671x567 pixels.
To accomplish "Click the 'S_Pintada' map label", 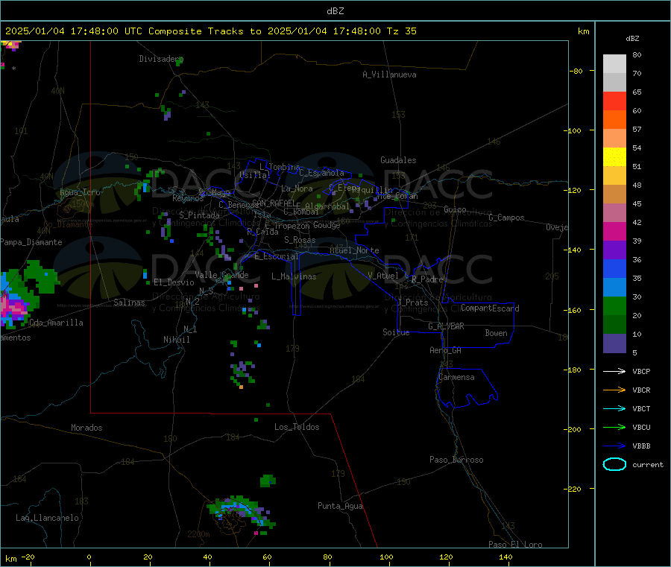I will click(199, 215).
